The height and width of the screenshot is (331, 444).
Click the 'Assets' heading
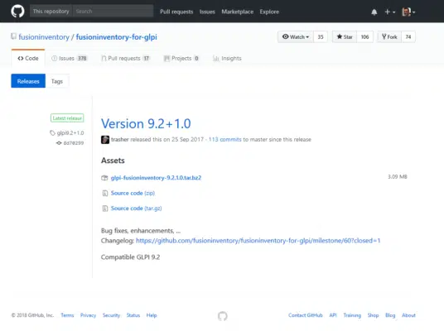113,161
